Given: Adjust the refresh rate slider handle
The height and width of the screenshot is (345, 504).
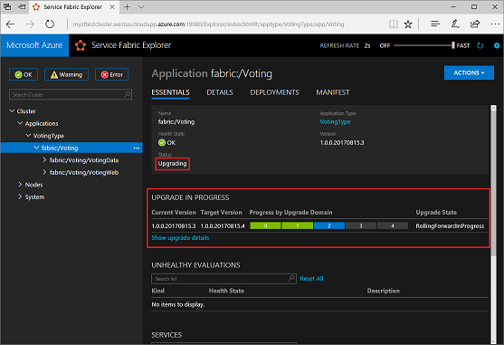Looking at the screenshot, I should pos(453,45).
